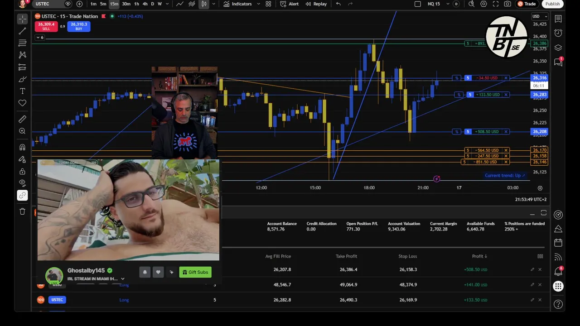Open chart style dropdown arrow
580x326 pixels.
click(x=213, y=4)
